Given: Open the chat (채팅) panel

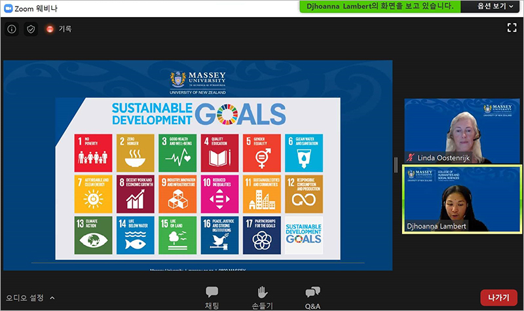Looking at the screenshot, I should [212, 298].
